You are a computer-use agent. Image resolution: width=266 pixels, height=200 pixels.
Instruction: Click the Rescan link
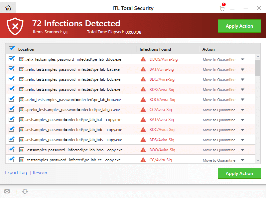click(x=40, y=173)
